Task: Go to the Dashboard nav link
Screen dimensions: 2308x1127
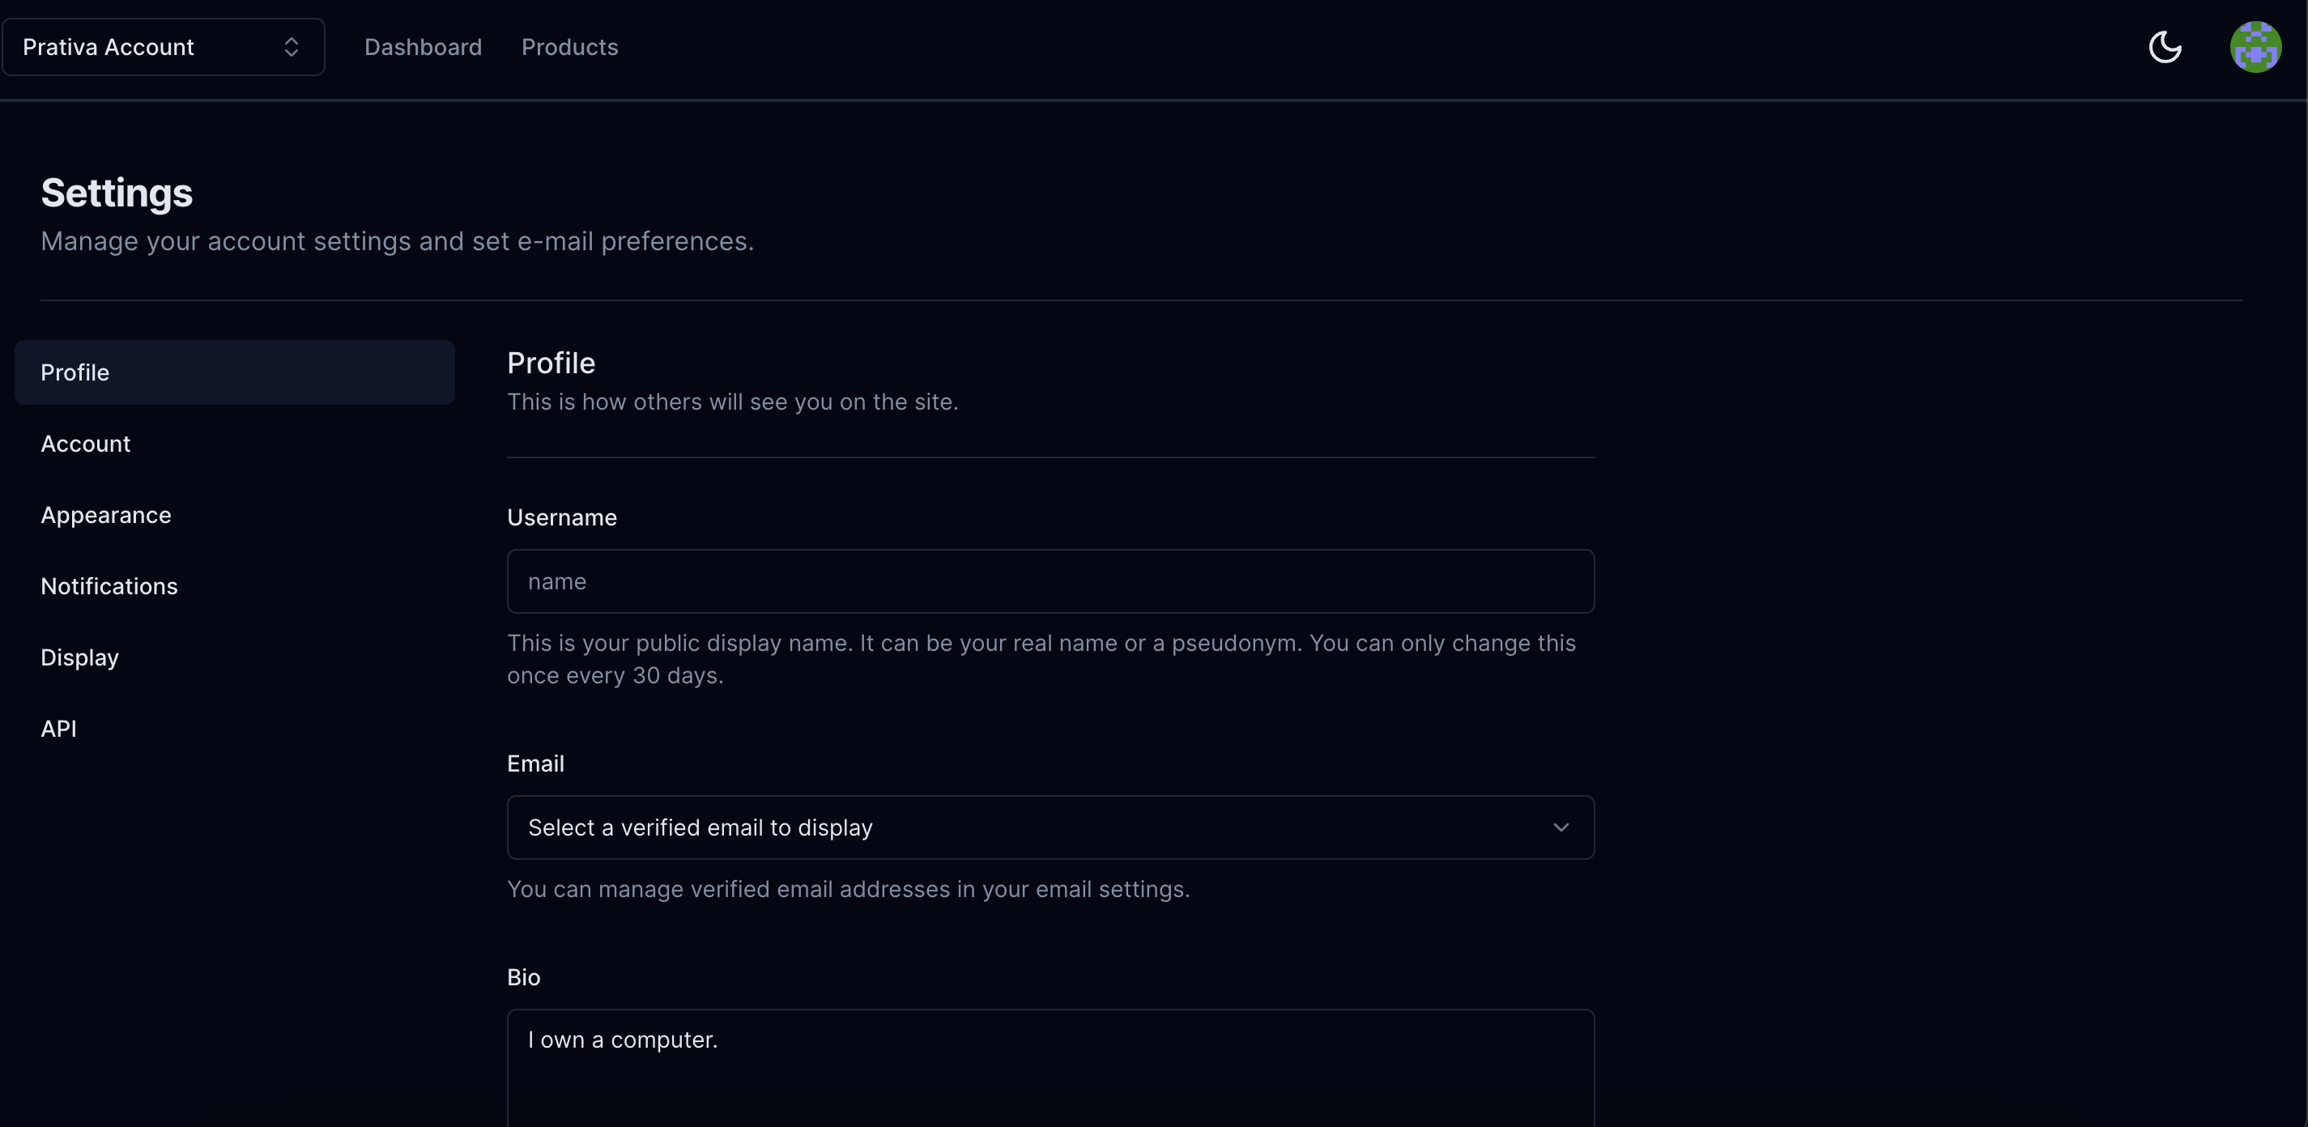Action: pos(423,47)
